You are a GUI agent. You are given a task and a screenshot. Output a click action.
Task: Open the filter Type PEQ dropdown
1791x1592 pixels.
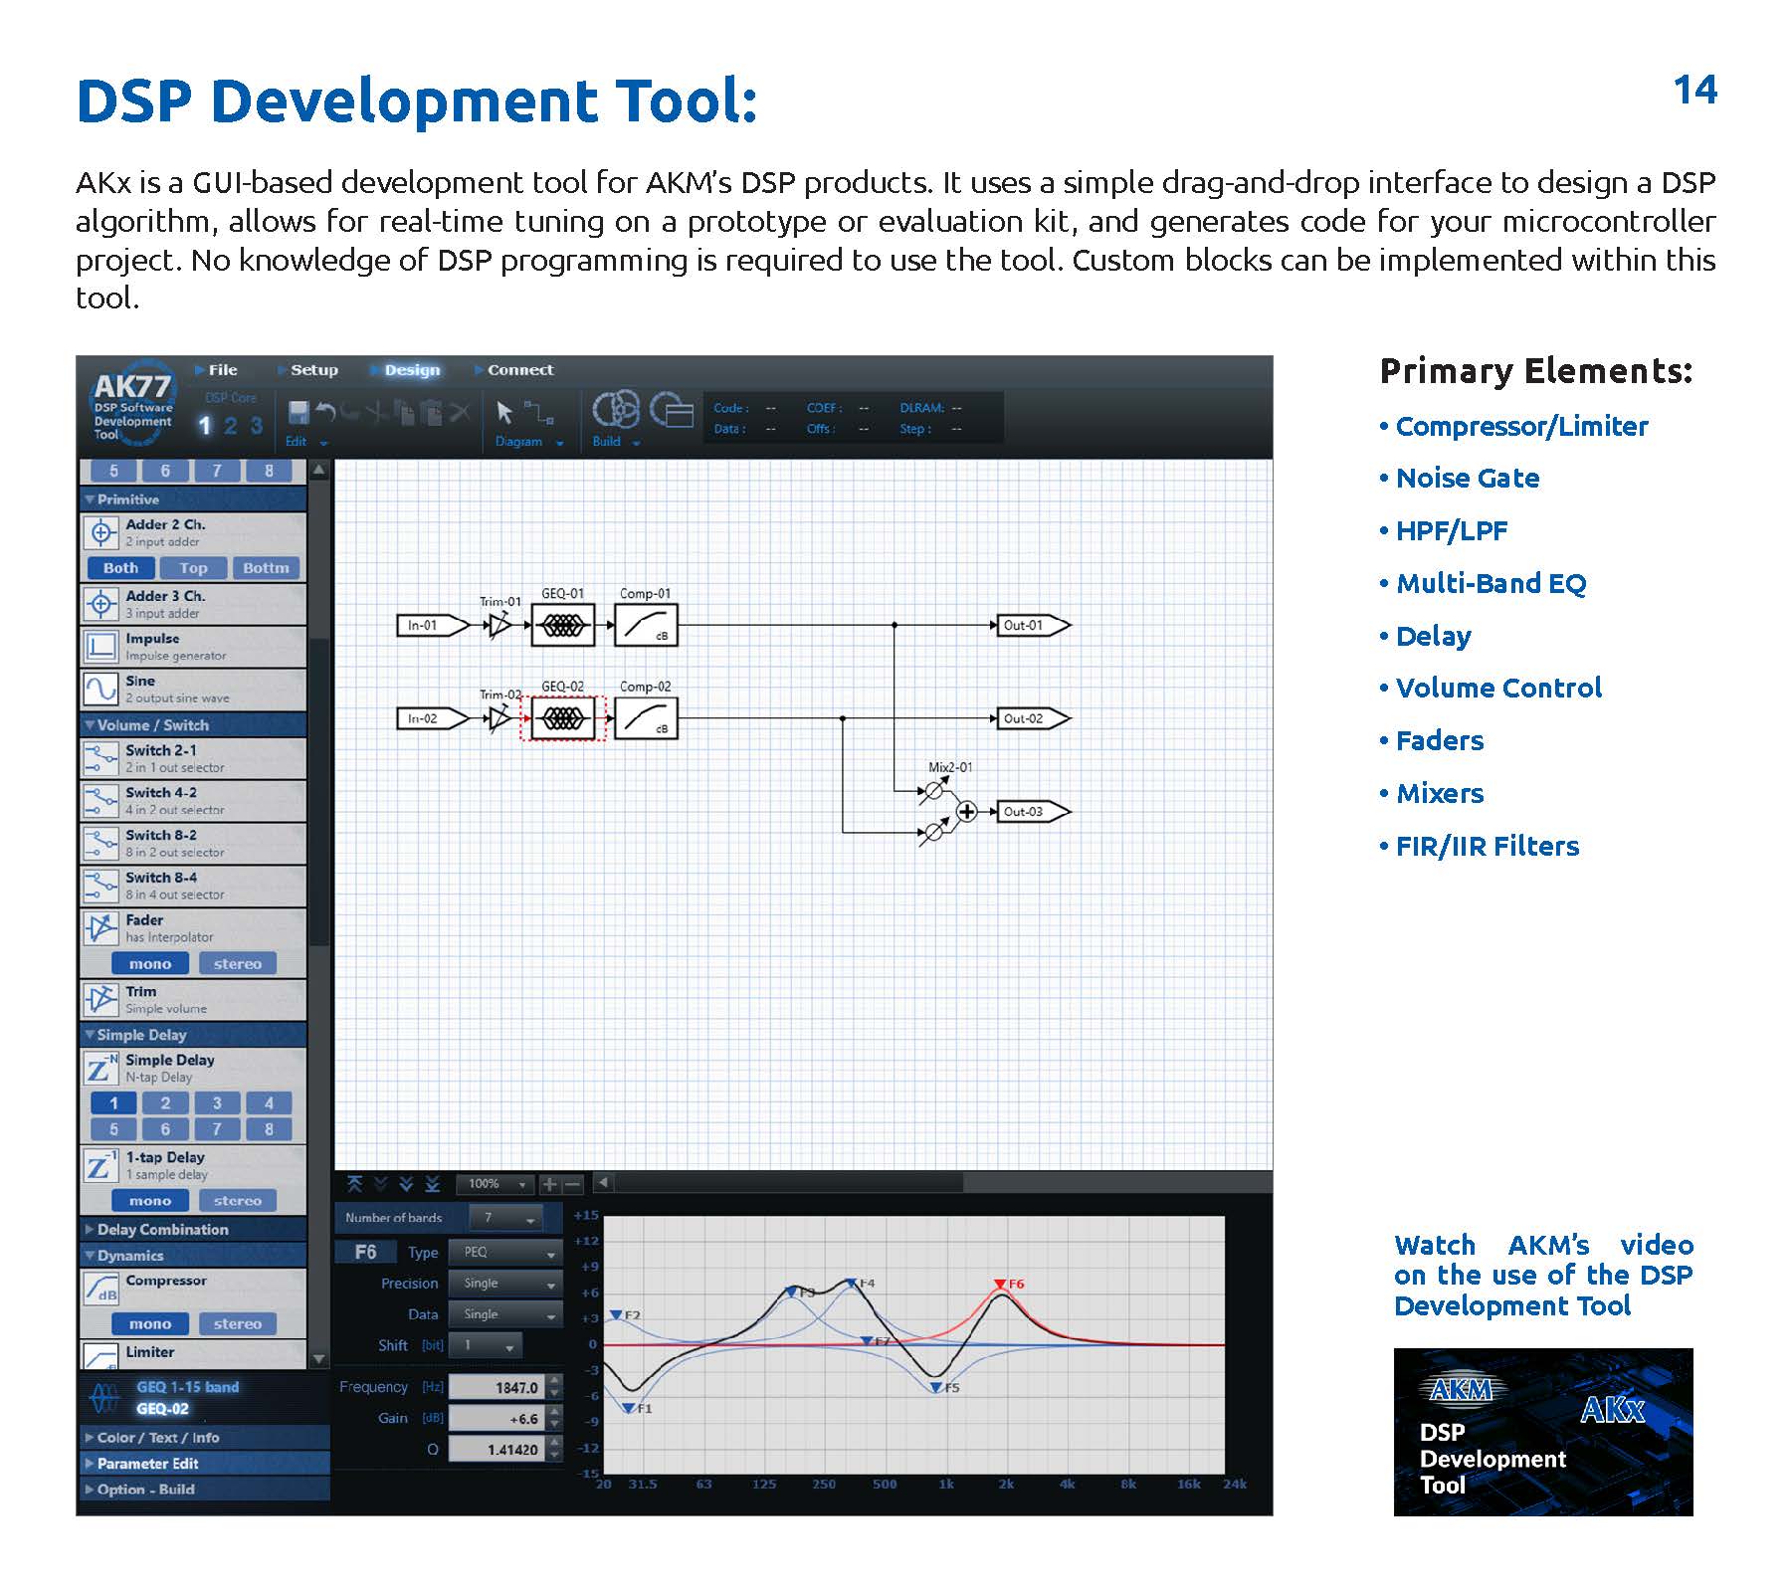505,1253
